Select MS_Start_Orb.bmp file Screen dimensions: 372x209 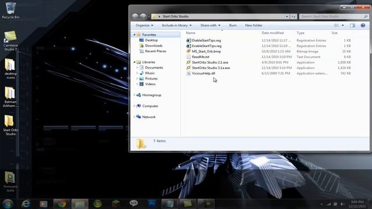pyautogui.click(x=206, y=52)
